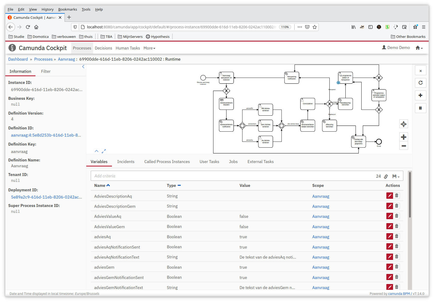Click in the Add criteria search field
434x302 pixels.
point(233,176)
